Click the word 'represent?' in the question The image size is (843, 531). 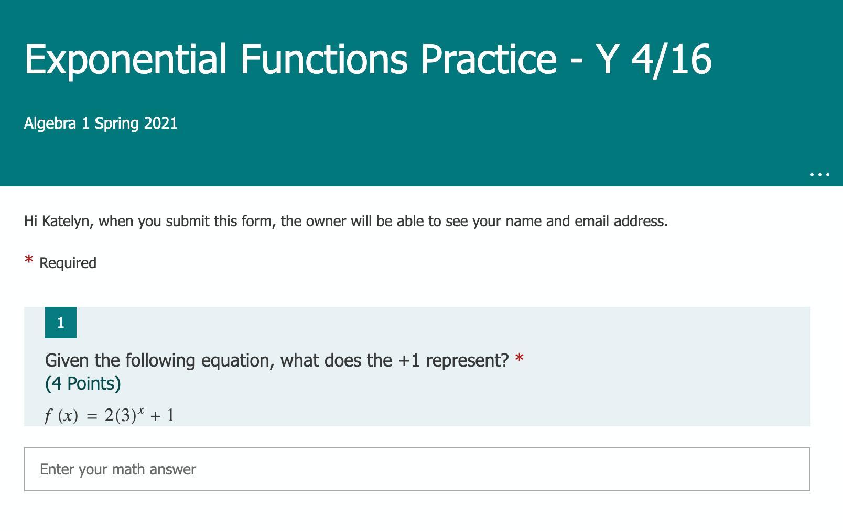pyautogui.click(x=467, y=360)
